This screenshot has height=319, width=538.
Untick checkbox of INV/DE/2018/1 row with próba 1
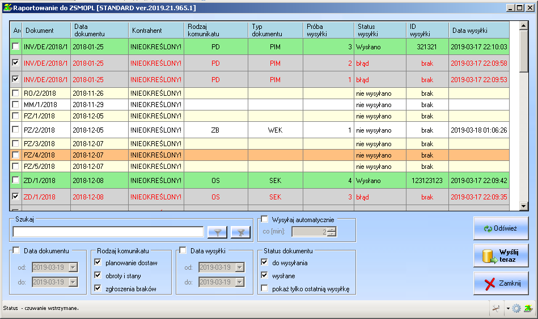click(x=15, y=79)
